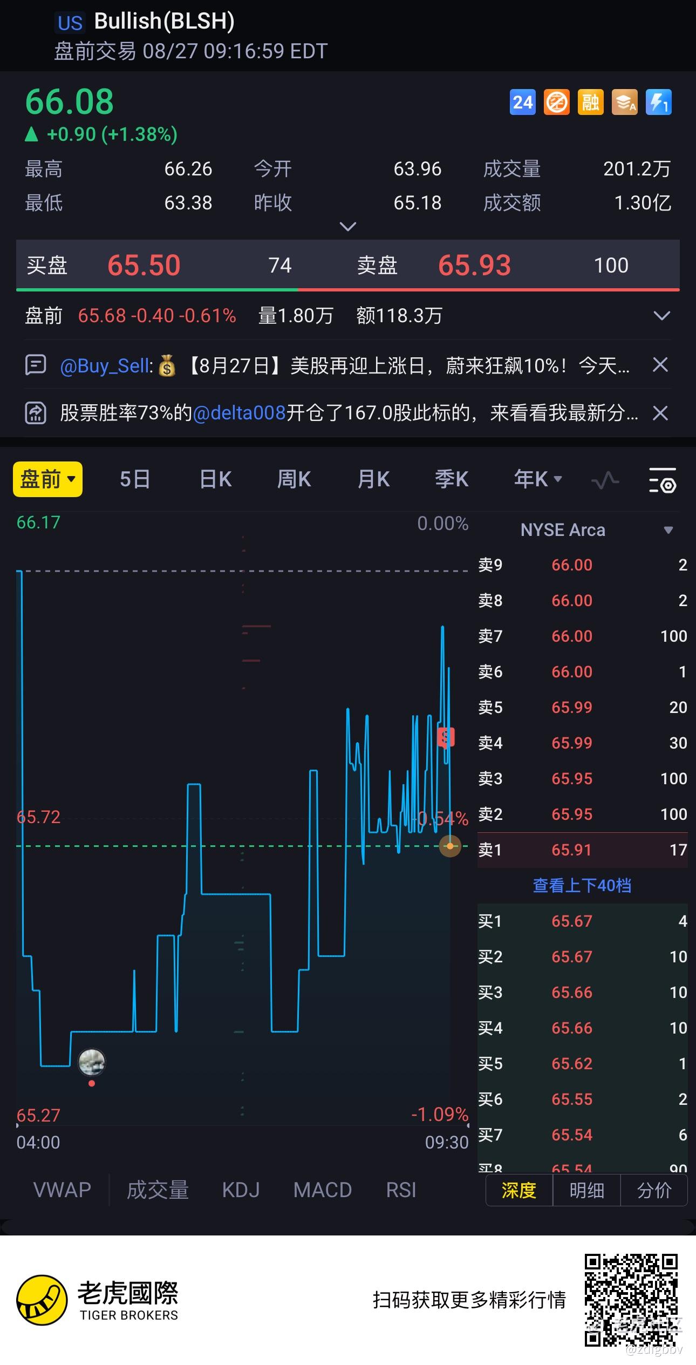Screen dimensions: 696x1365
Task: Tap the 卖3 row with 65.95
Action: tap(583, 778)
